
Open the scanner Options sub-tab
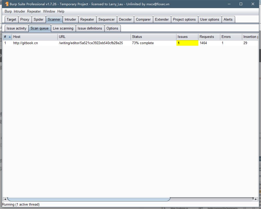coord(112,28)
